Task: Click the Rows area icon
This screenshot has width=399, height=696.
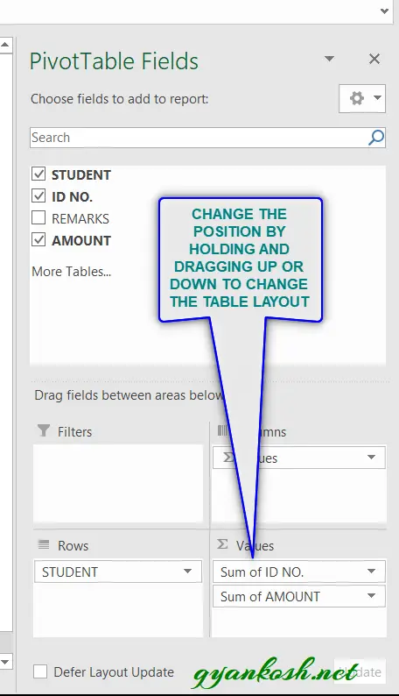Action: point(44,544)
